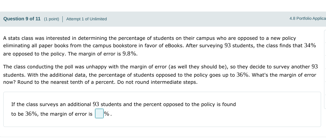Click the 93 after 'After surveying'
The height and width of the screenshot is (139, 326).
click(228, 46)
